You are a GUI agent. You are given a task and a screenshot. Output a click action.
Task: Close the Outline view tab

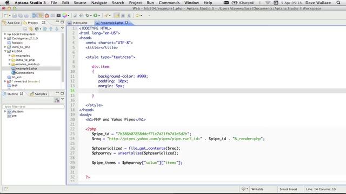(x=22, y=94)
